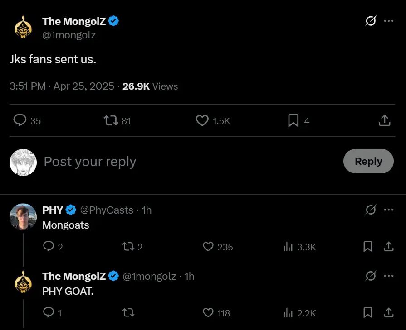Open Grok icon on main MongolZ post
Image resolution: width=406 pixels, height=330 pixels.
coord(371,21)
